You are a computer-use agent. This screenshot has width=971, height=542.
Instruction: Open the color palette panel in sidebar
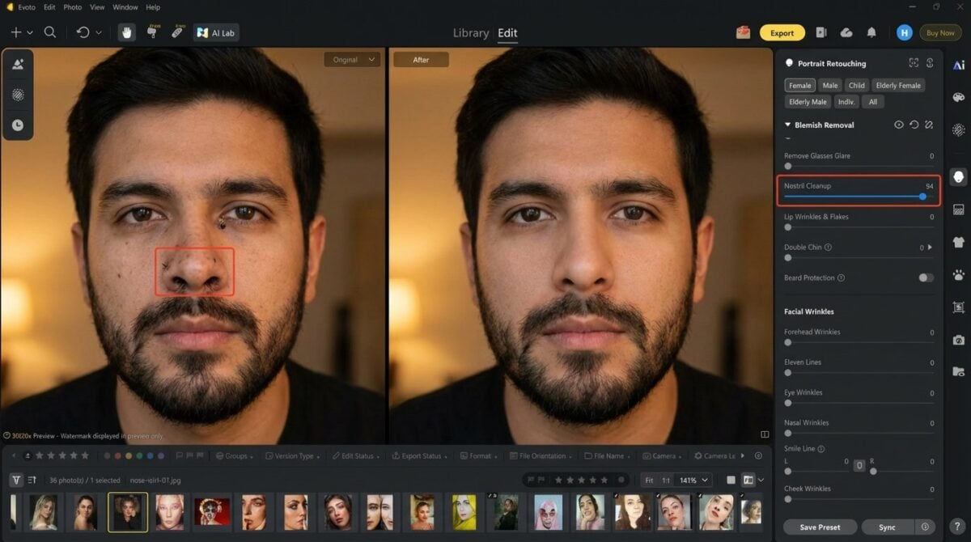[x=959, y=97]
